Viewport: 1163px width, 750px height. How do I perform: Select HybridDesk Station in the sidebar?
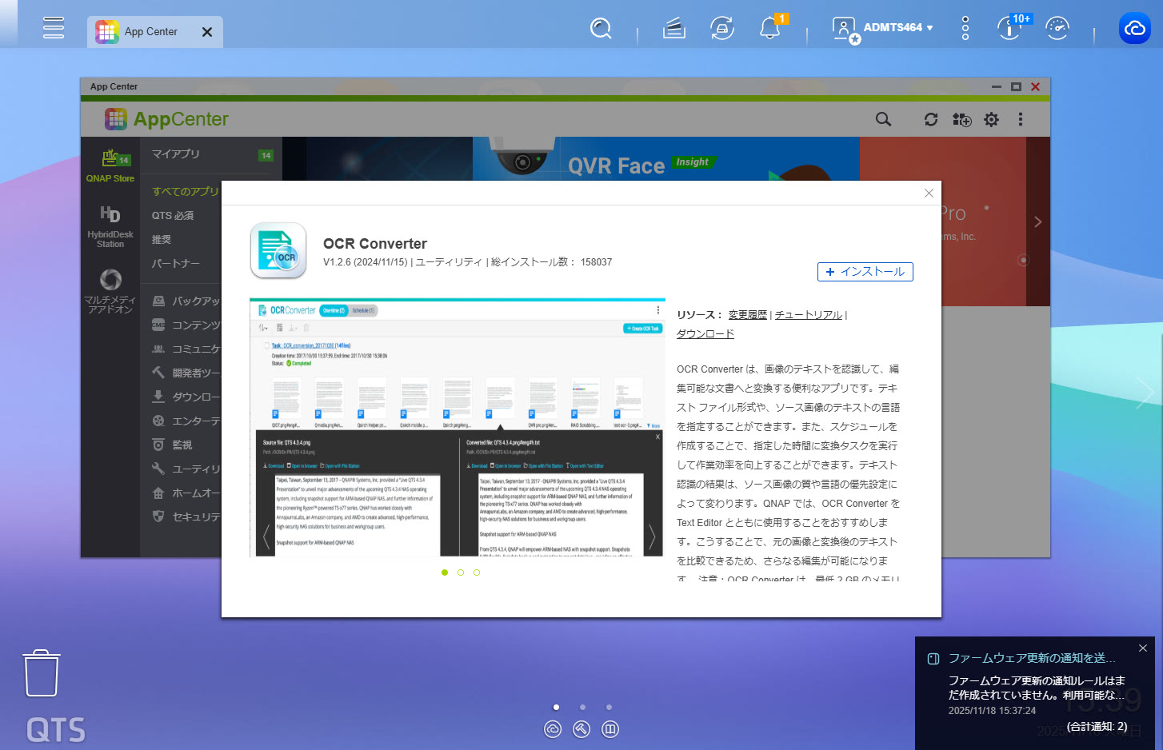(x=110, y=226)
